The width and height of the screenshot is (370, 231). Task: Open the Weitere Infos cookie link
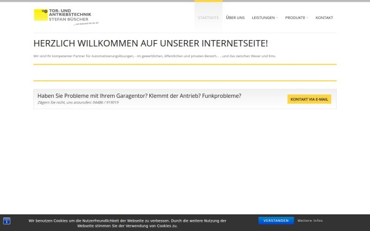tap(310, 221)
